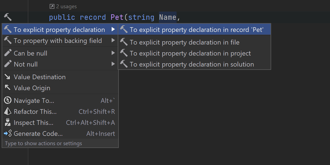Viewport: 330px width, 165px height.
Task: Open Value Destination analysis
Action: [x=60, y=77]
